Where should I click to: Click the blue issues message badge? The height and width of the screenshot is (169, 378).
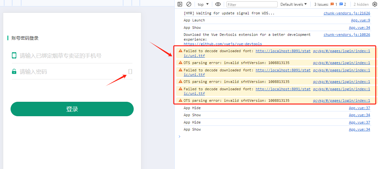[342, 4]
